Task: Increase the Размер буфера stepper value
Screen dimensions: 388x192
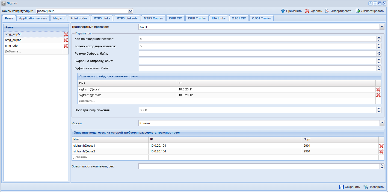Action: tap(379, 52)
